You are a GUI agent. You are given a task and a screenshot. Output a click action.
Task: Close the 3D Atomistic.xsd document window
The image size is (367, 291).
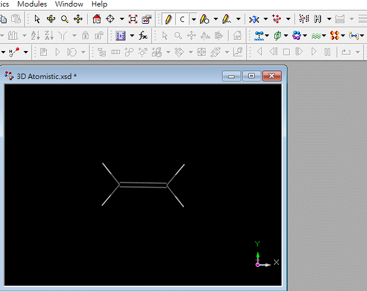tap(271, 76)
